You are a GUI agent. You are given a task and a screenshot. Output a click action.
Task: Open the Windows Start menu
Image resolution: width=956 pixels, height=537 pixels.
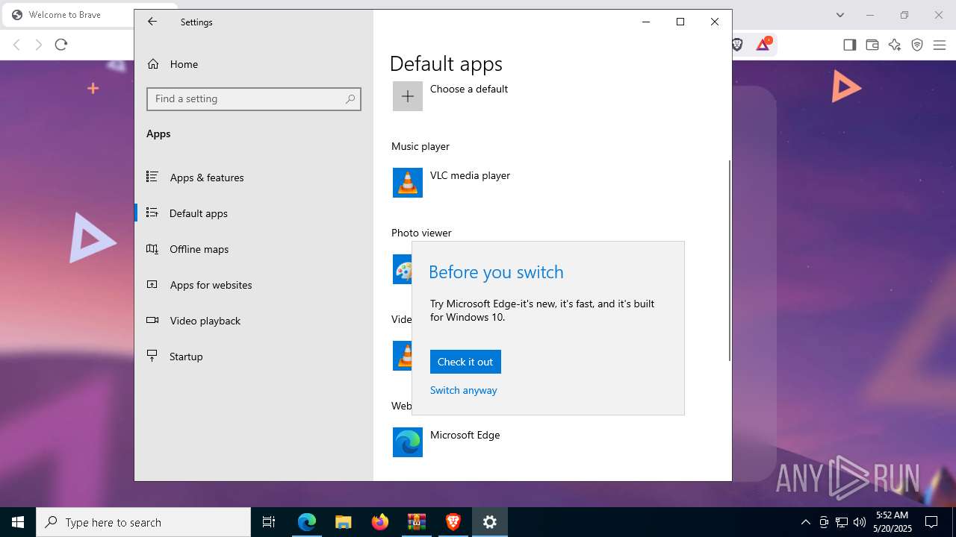click(x=18, y=522)
